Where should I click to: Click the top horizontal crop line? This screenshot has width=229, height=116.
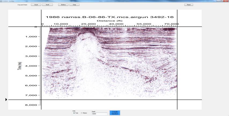click(x=107, y=27)
